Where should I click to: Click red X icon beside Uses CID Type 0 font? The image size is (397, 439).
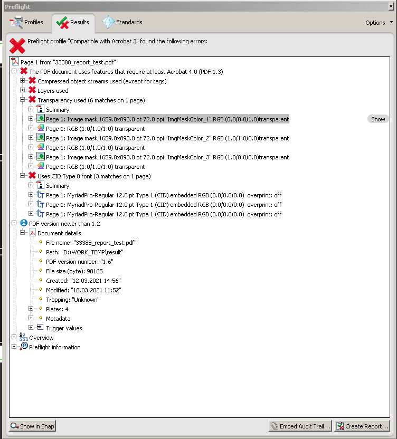click(x=32, y=176)
